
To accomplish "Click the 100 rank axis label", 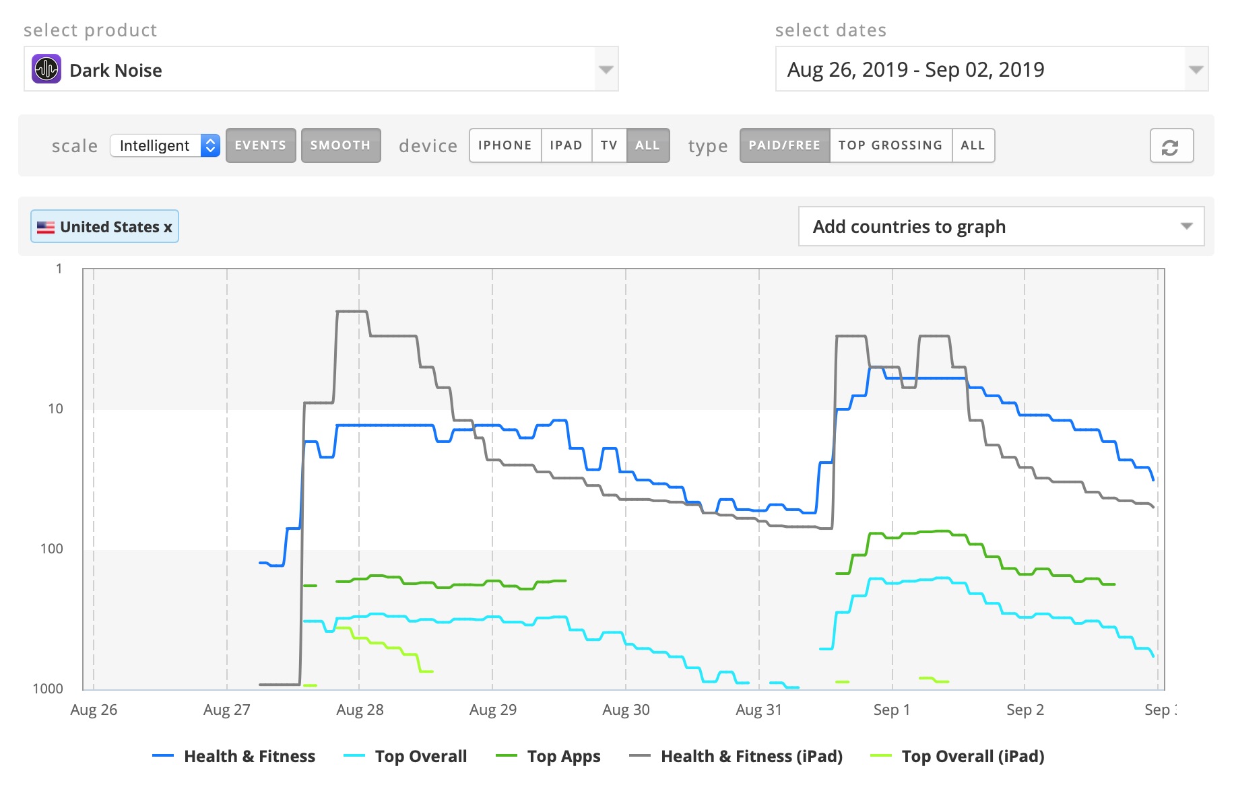I will 52,549.
